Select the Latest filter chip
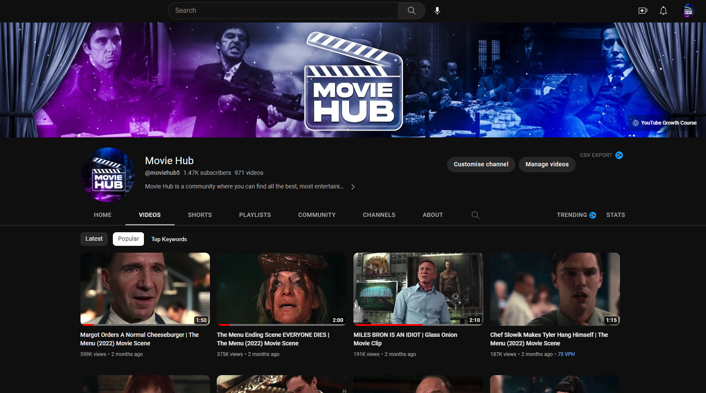This screenshot has width=706, height=393. (94, 239)
